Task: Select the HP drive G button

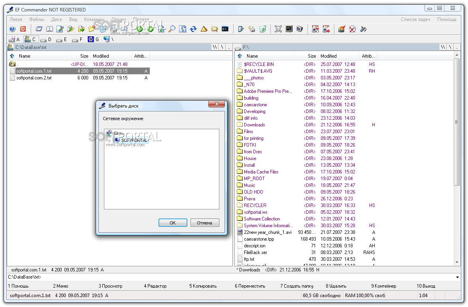Action: click(93, 40)
